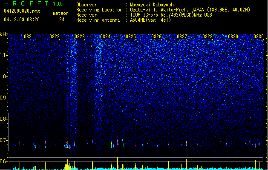Click the 0.6 kHz axis label
The height and width of the screenshot is (170, 268).
click(4, 161)
